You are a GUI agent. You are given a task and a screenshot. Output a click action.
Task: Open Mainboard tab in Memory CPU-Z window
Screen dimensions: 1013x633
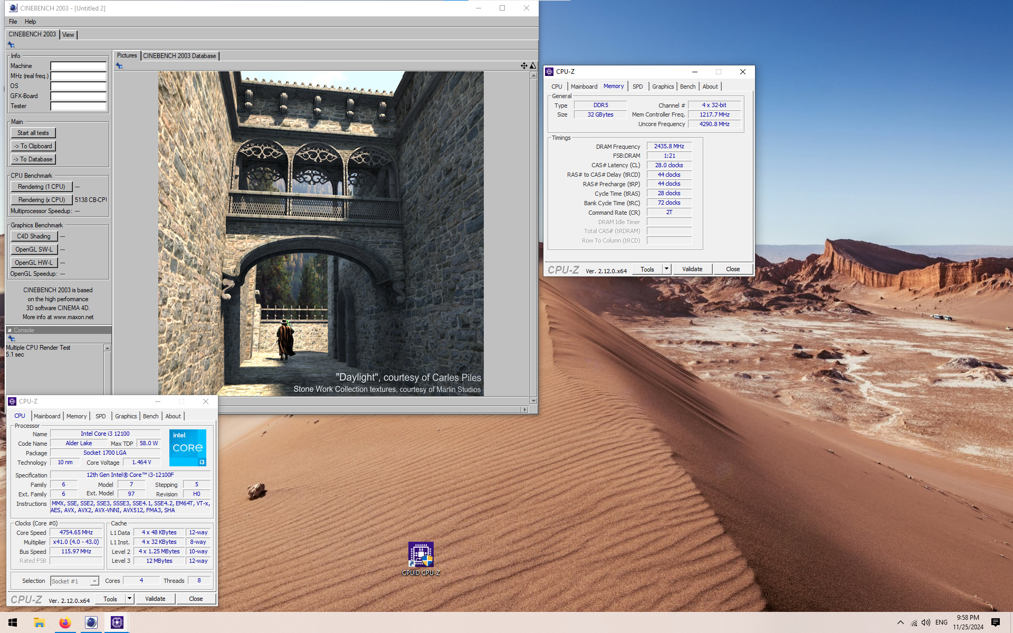(584, 87)
